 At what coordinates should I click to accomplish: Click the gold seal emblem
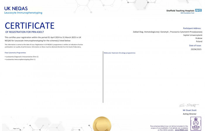pos(102,124)
